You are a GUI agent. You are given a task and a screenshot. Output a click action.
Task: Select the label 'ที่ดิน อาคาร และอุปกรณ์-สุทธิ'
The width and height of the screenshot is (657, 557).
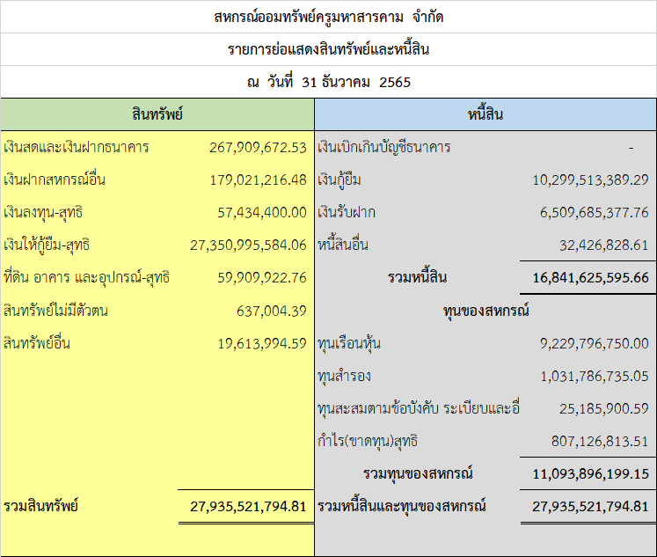click(x=87, y=277)
